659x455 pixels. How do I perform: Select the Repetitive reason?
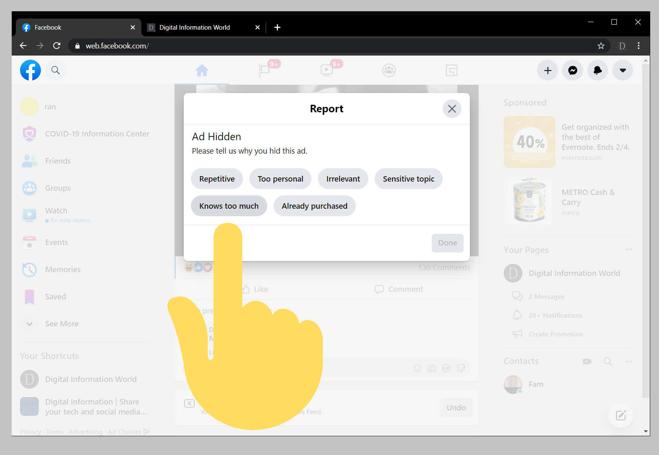pos(217,179)
